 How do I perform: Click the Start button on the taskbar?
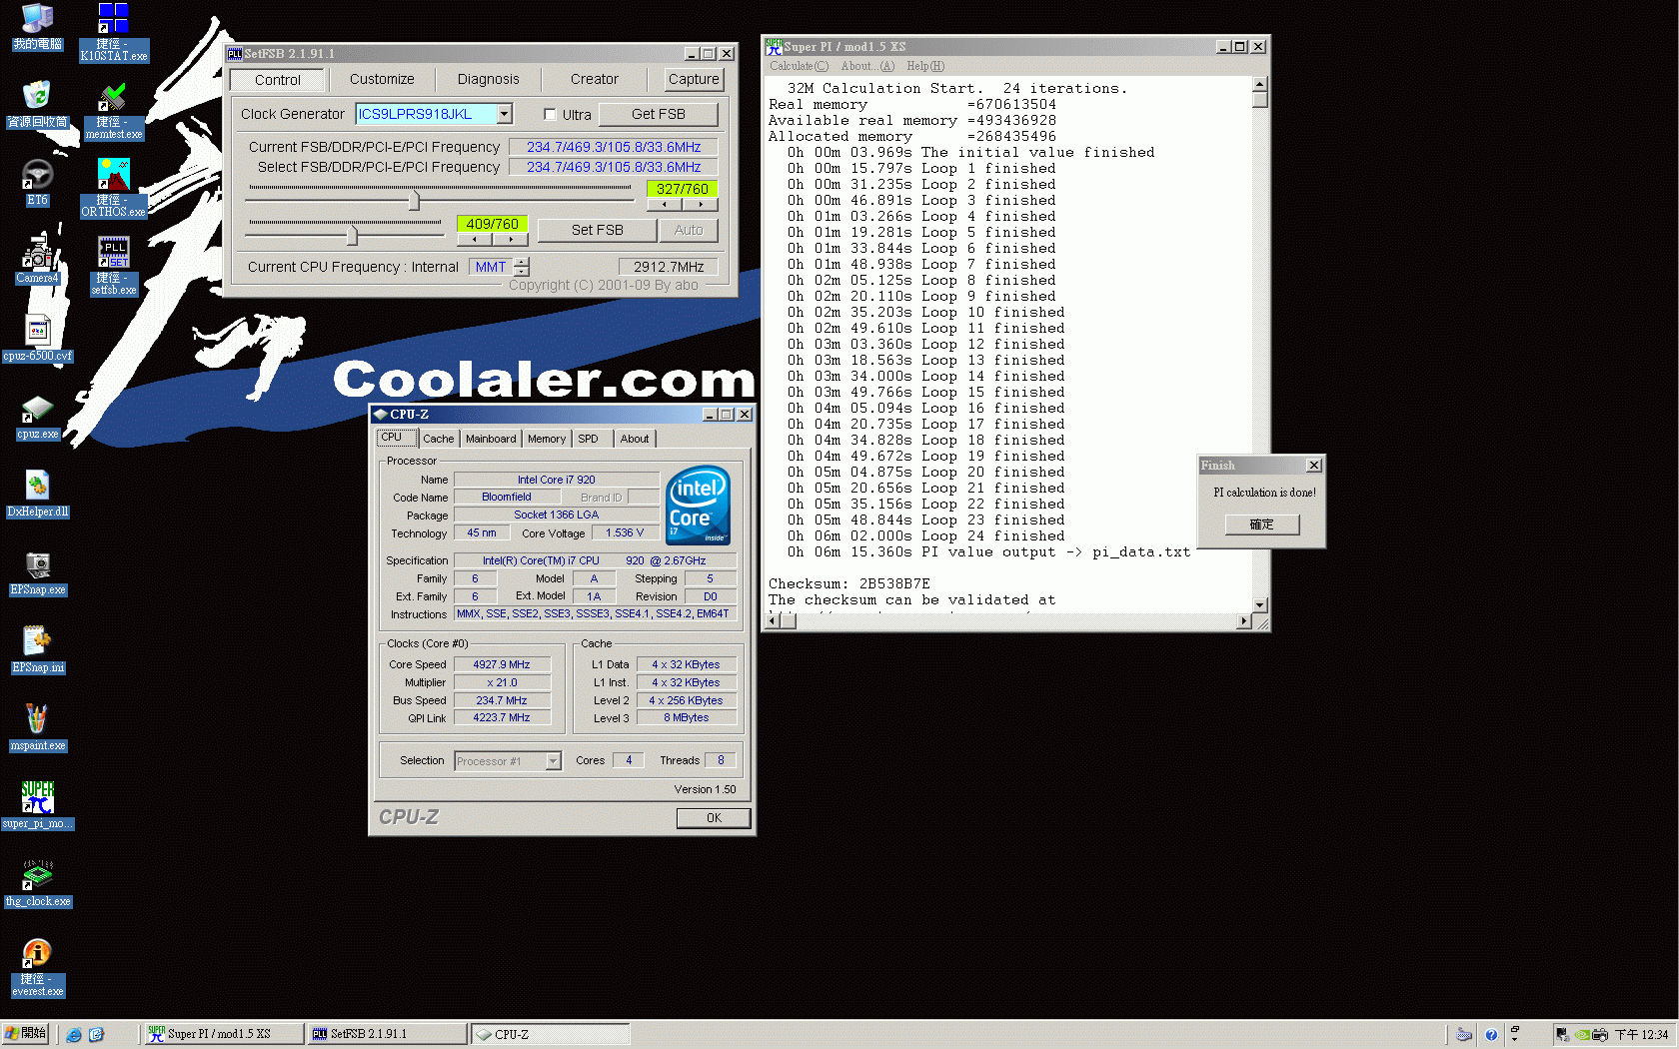(x=26, y=1034)
